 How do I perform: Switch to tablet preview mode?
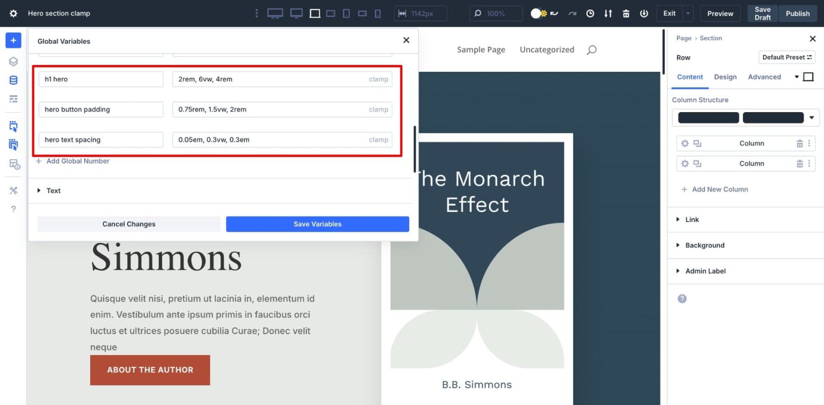tap(346, 13)
